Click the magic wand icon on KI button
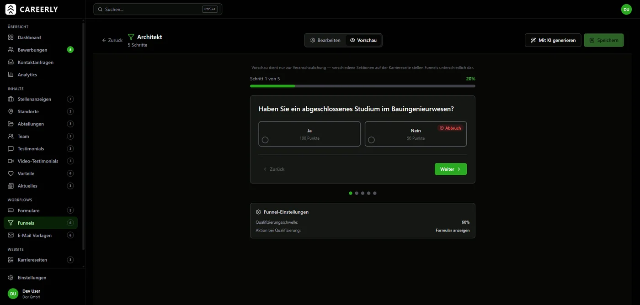Screen dimensions: 640x305 (x=533, y=40)
